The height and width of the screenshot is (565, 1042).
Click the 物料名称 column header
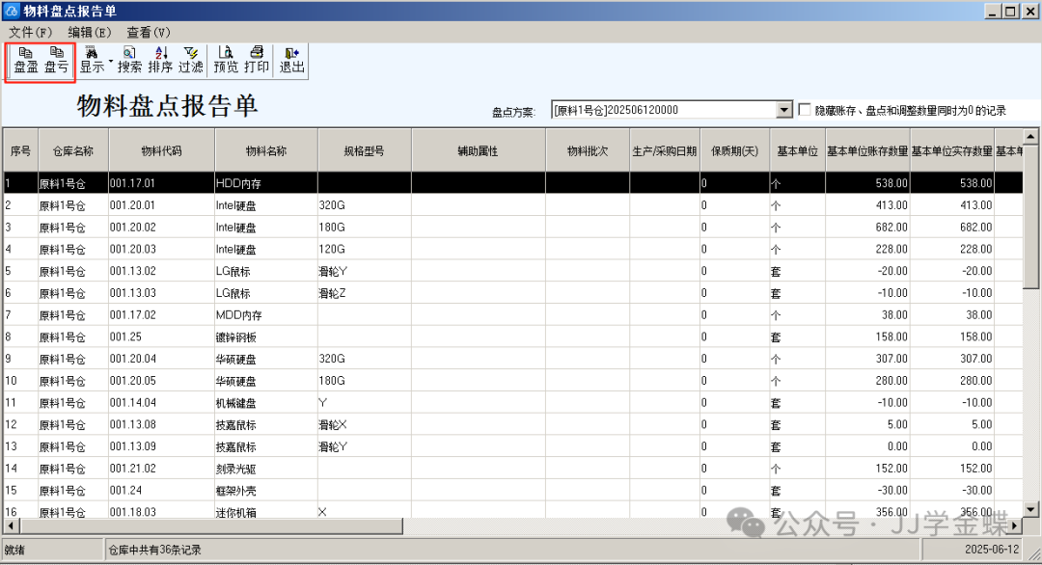(266, 151)
